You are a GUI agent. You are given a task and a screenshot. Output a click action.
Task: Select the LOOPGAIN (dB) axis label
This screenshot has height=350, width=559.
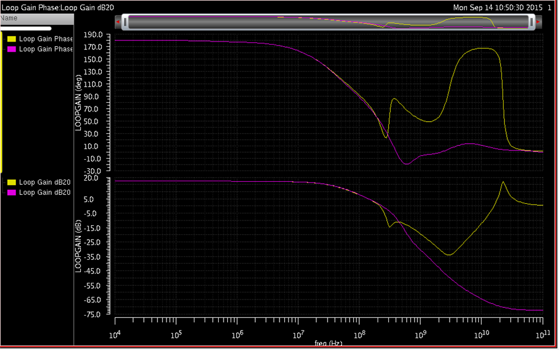click(78, 247)
